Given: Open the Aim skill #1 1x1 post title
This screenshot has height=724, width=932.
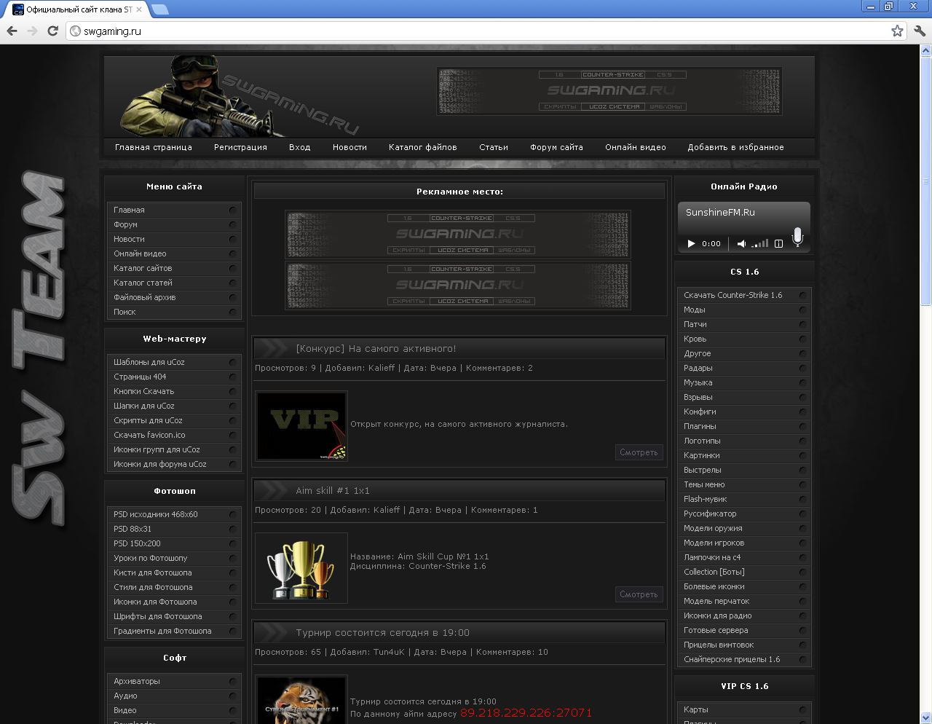Looking at the screenshot, I should 332,490.
